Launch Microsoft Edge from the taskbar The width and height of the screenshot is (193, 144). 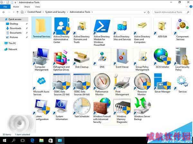pyautogui.click(x=32, y=140)
